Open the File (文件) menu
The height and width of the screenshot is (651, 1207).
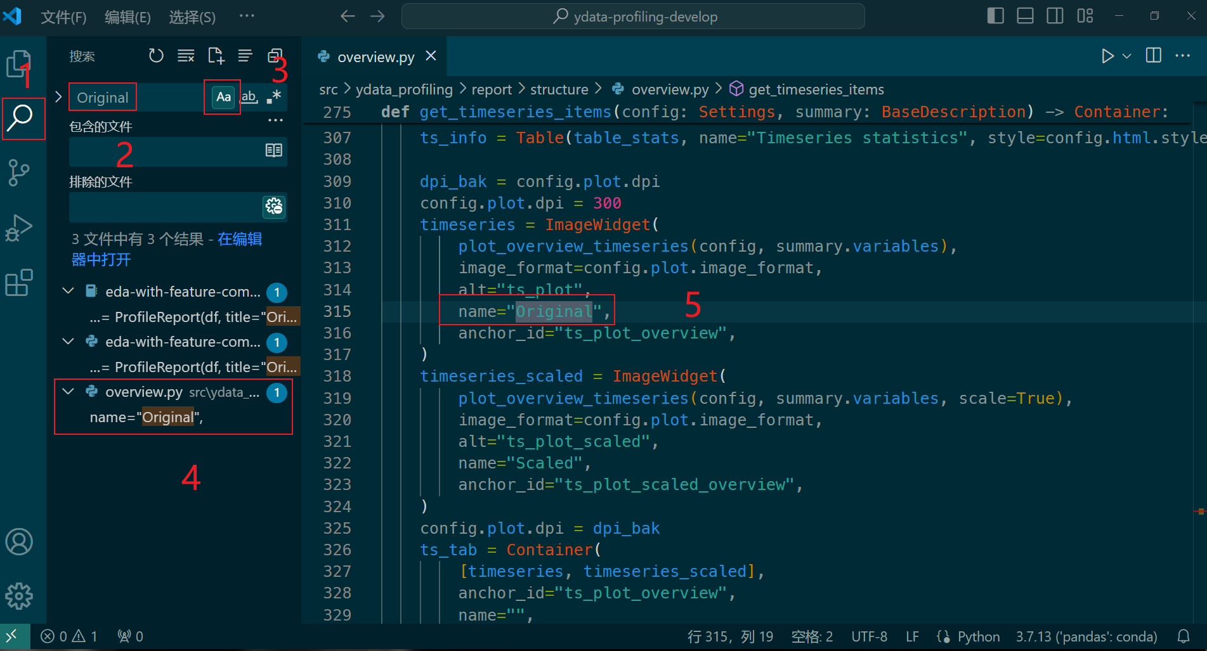[63, 17]
